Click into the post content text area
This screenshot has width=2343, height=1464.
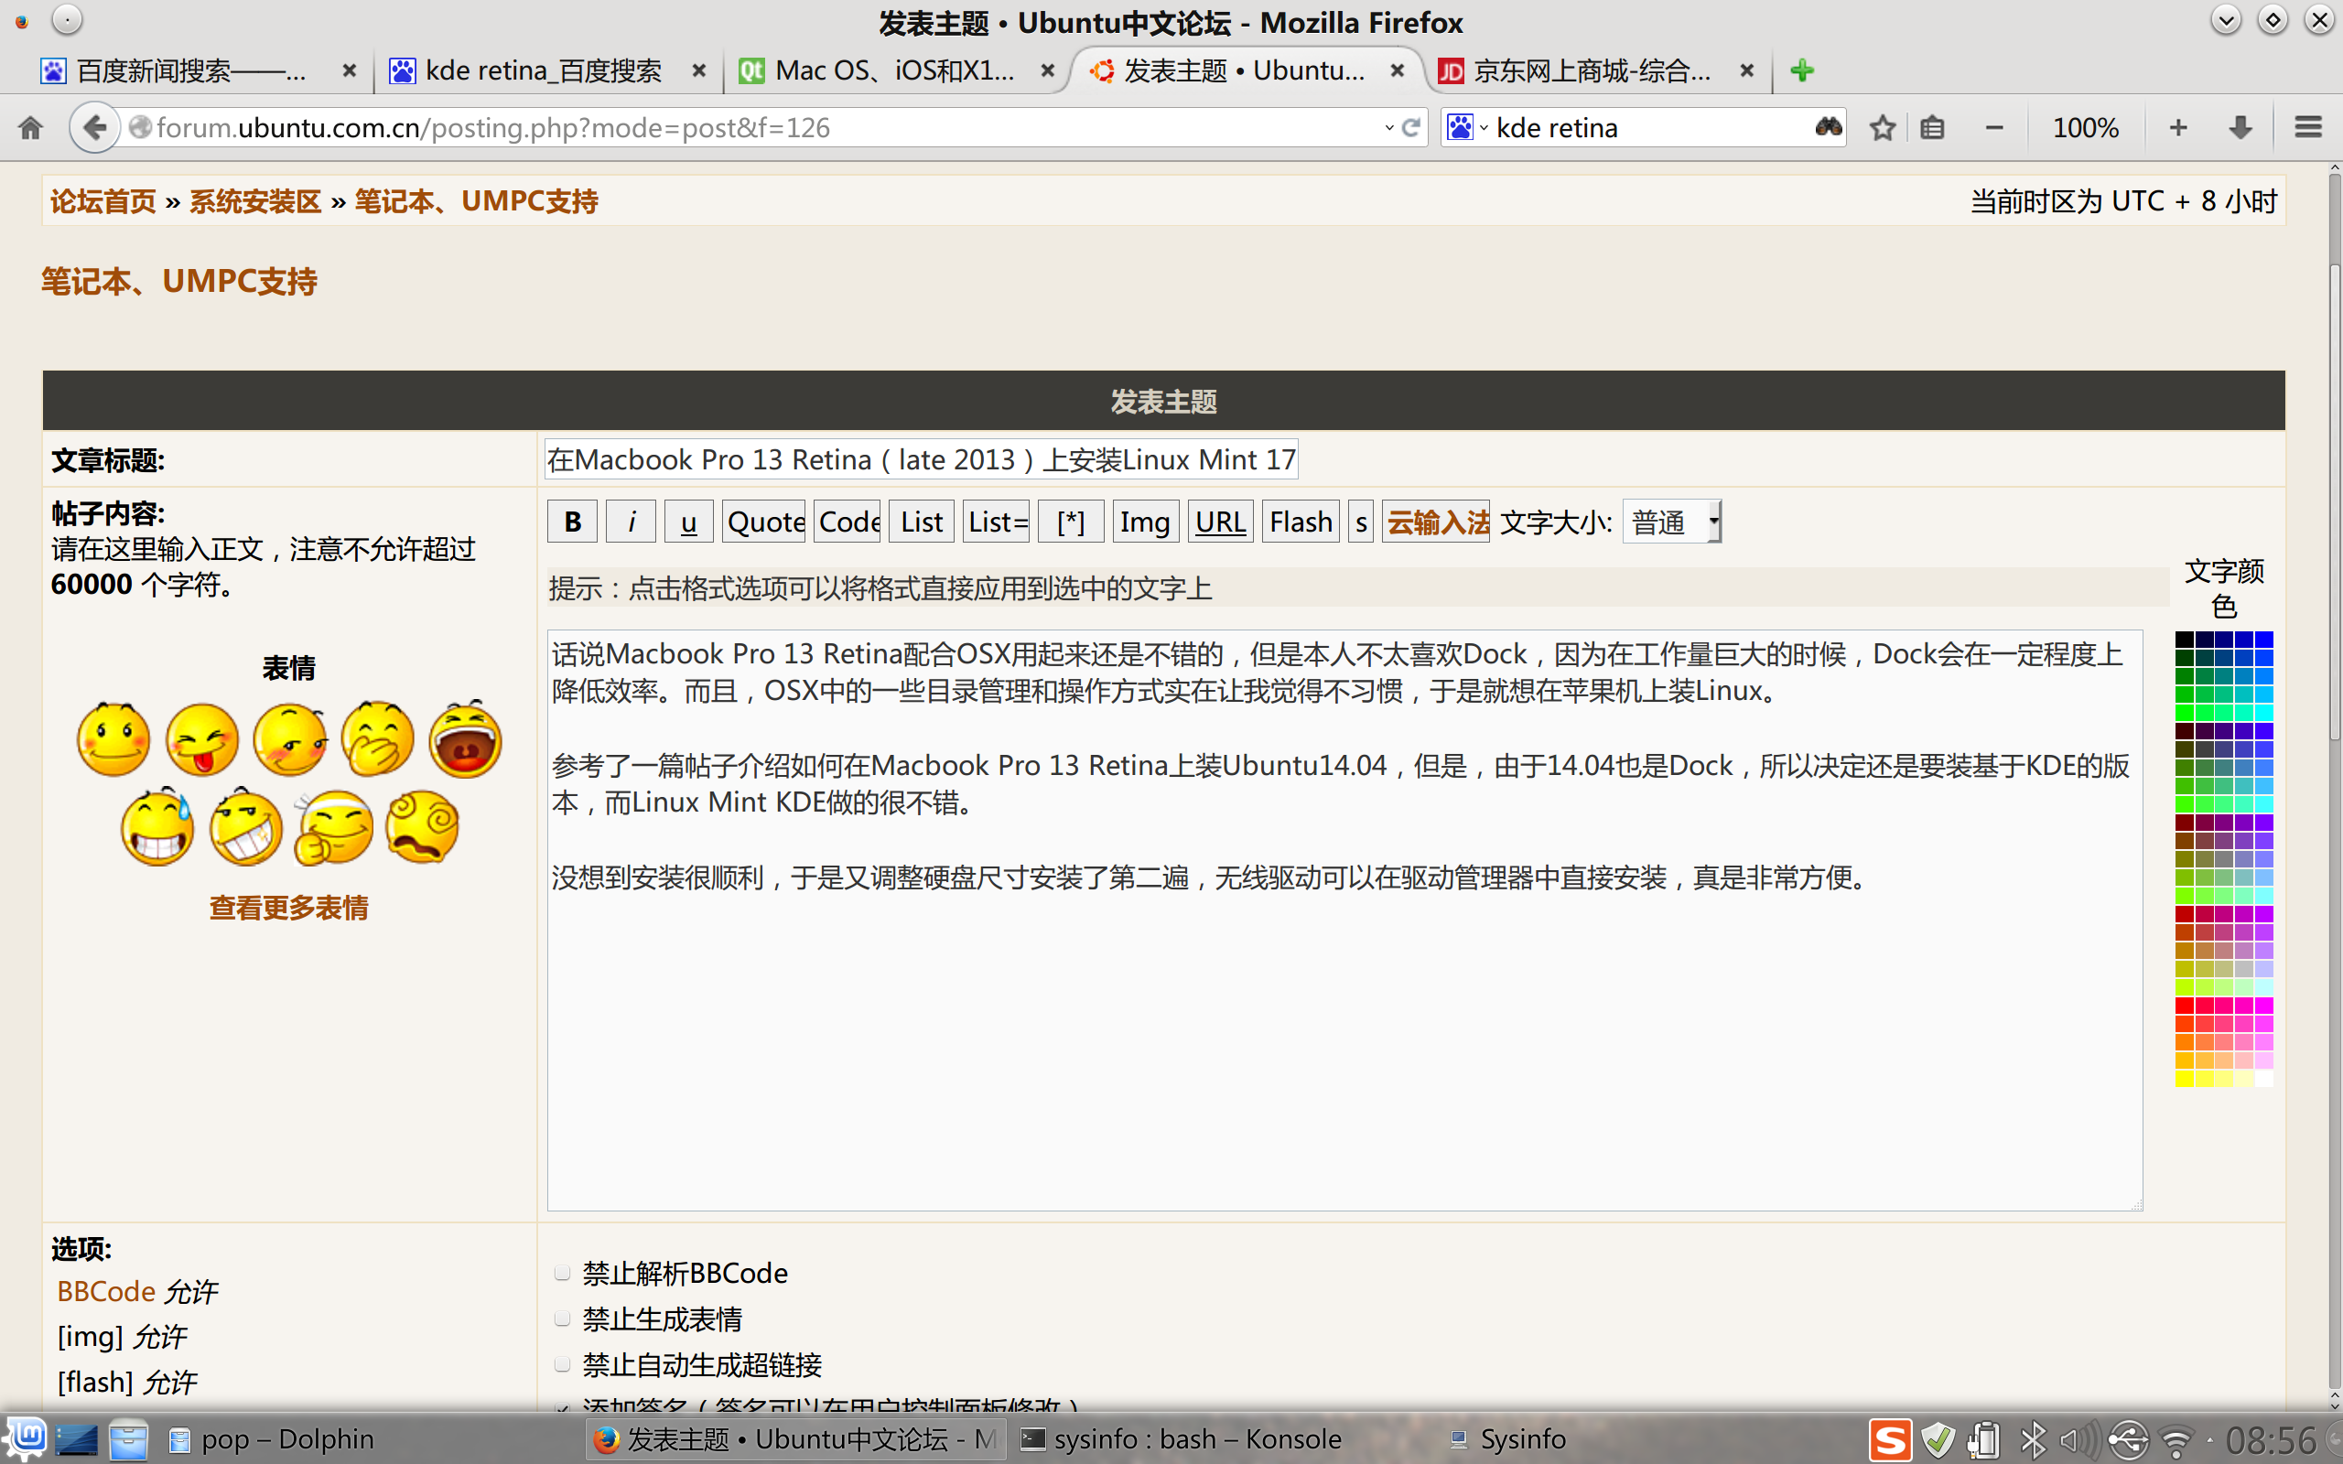(x=1344, y=920)
